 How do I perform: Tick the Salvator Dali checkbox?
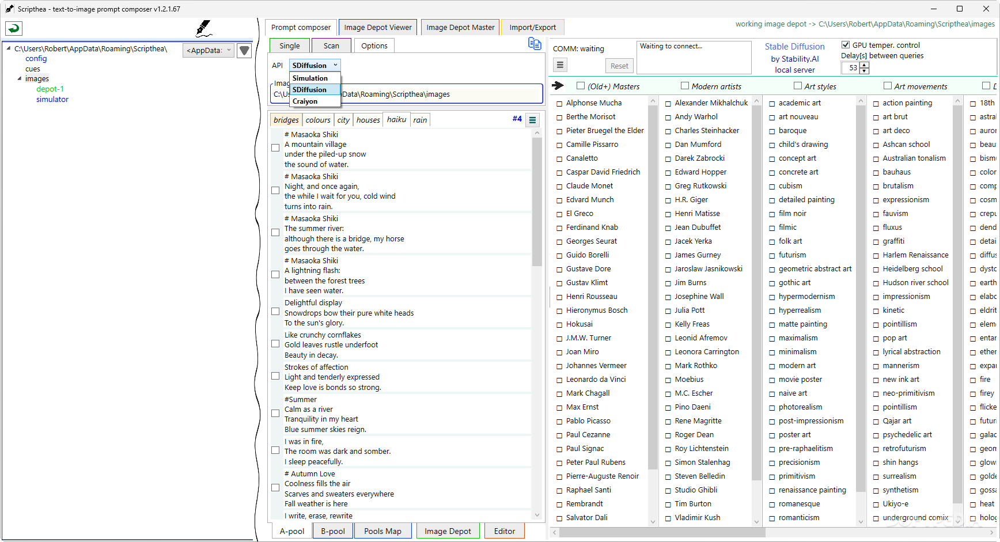(559, 518)
